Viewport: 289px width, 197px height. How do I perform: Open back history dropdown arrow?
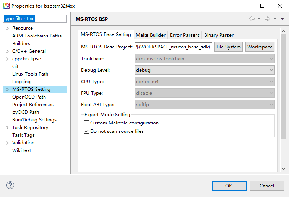259,19
